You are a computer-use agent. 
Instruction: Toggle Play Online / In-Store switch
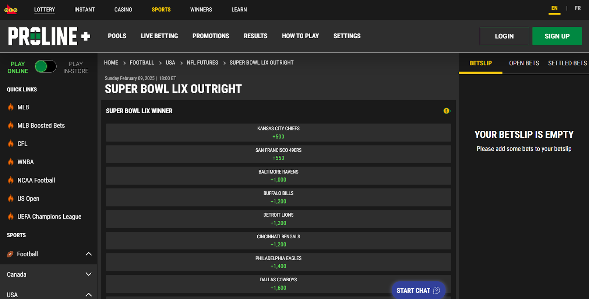tap(46, 66)
